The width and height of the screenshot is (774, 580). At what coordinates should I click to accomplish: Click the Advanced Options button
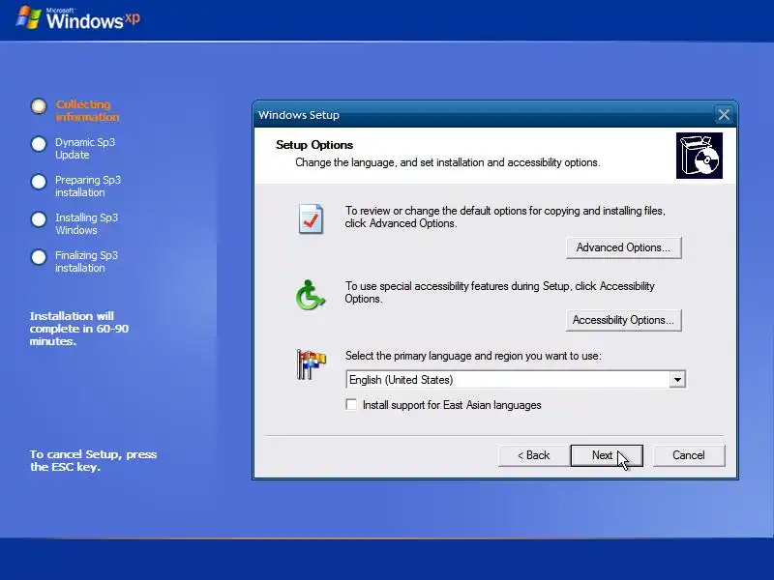[623, 247]
